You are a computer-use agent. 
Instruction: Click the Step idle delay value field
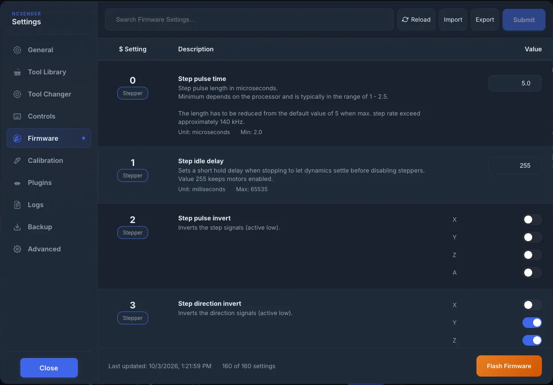(x=515, y=166)
